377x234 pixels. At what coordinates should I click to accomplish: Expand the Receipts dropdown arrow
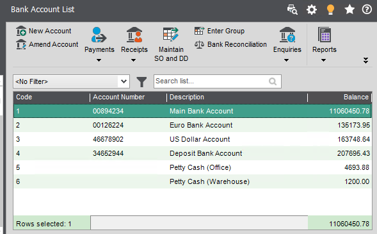coord(133,60)
